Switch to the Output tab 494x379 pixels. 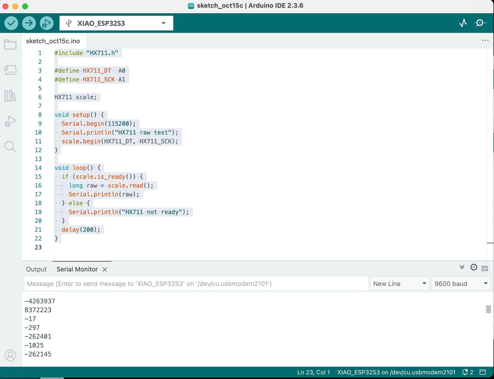pos(36,269)
